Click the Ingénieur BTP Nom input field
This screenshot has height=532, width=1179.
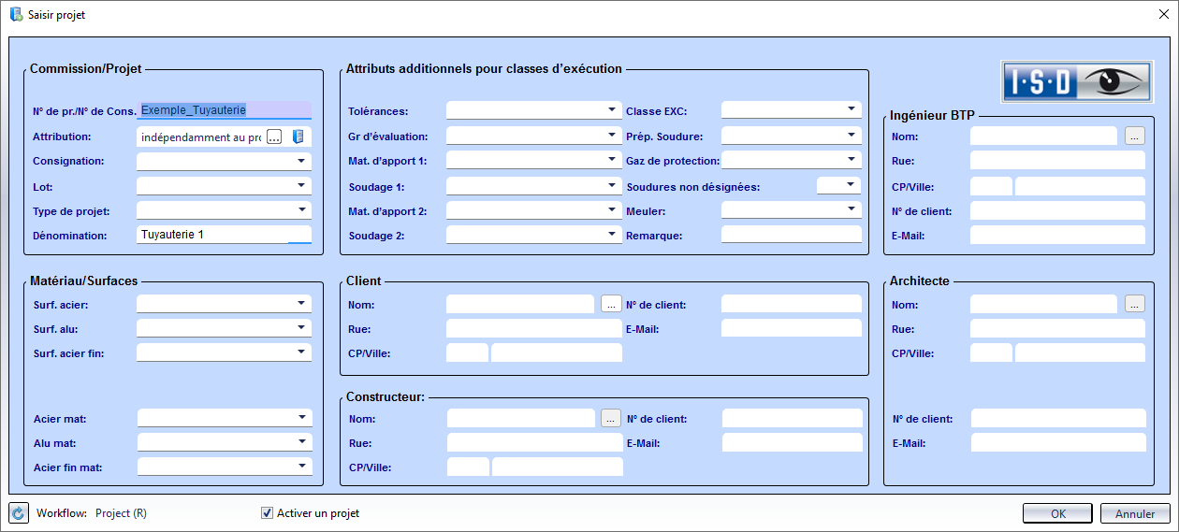coord(1043,137)
